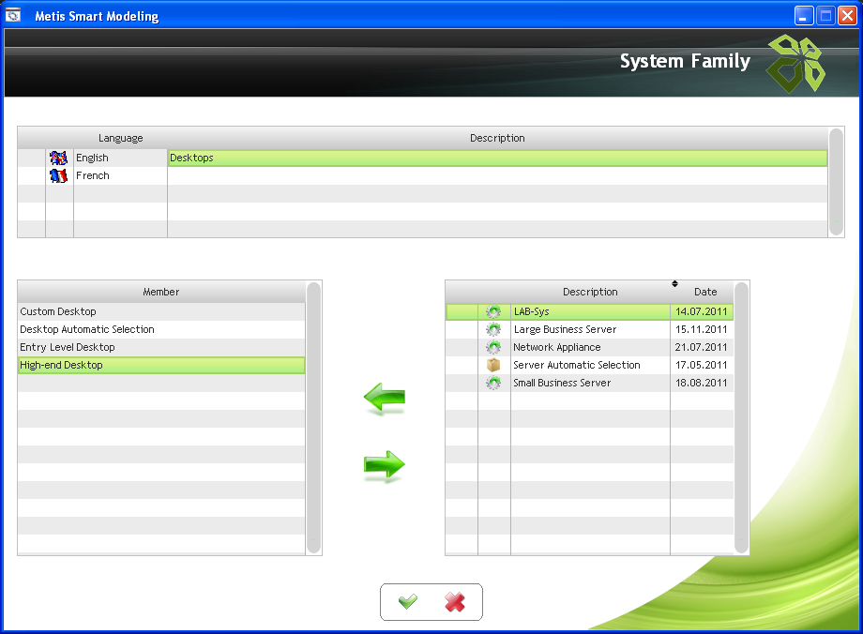
Task: Cancel with the red X button
Action: [x=455, y=601]
